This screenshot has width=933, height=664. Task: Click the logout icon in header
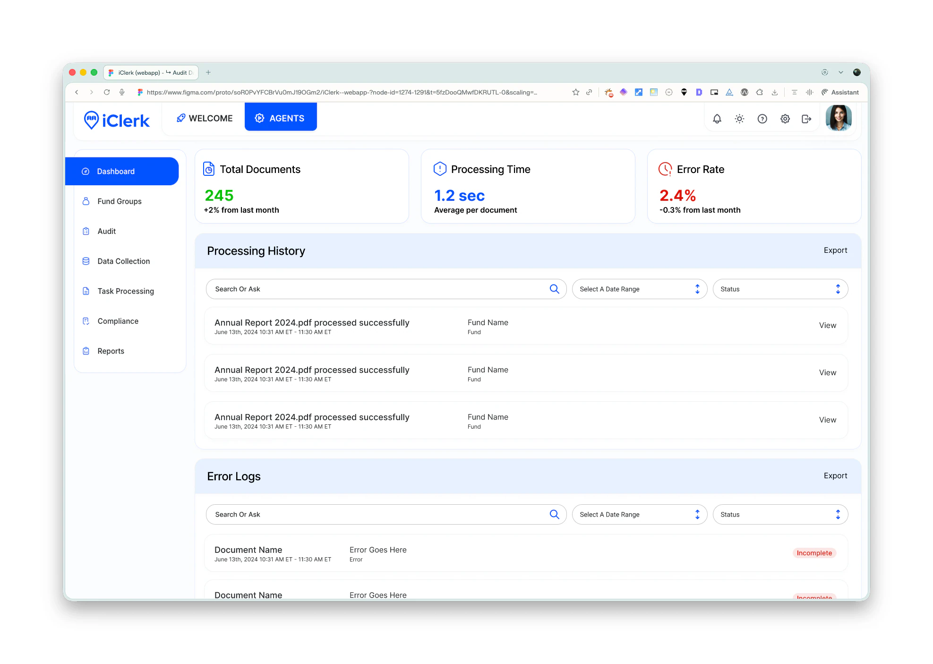pyautogui.click(x=806, y=119)
